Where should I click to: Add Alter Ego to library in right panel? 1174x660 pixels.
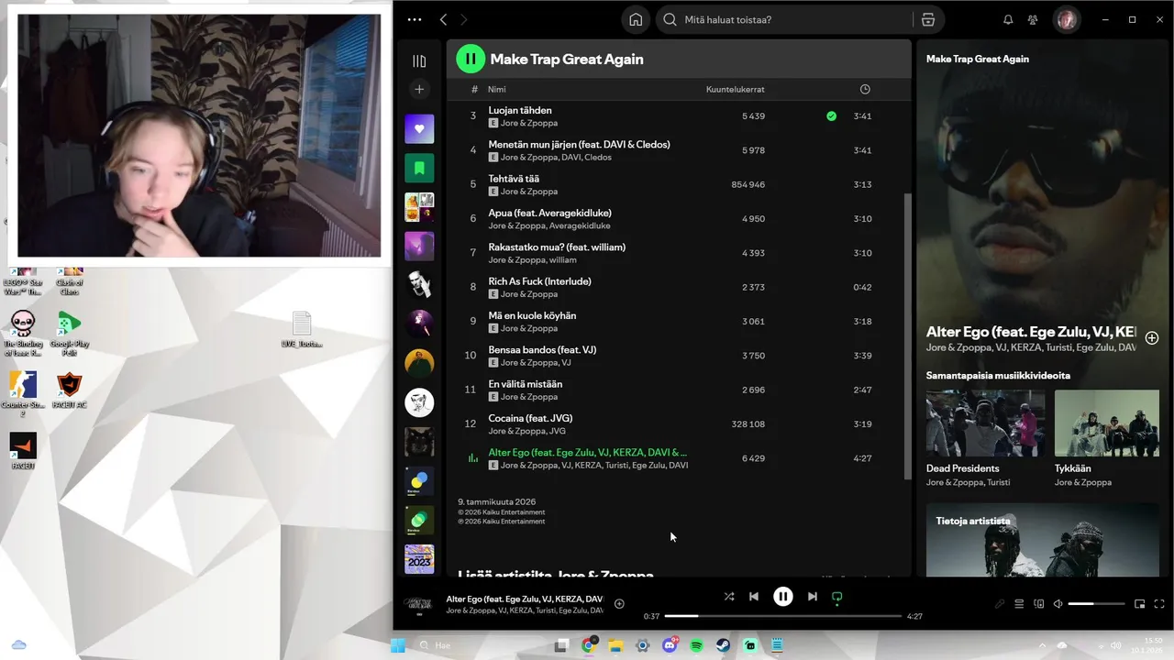1152,337
